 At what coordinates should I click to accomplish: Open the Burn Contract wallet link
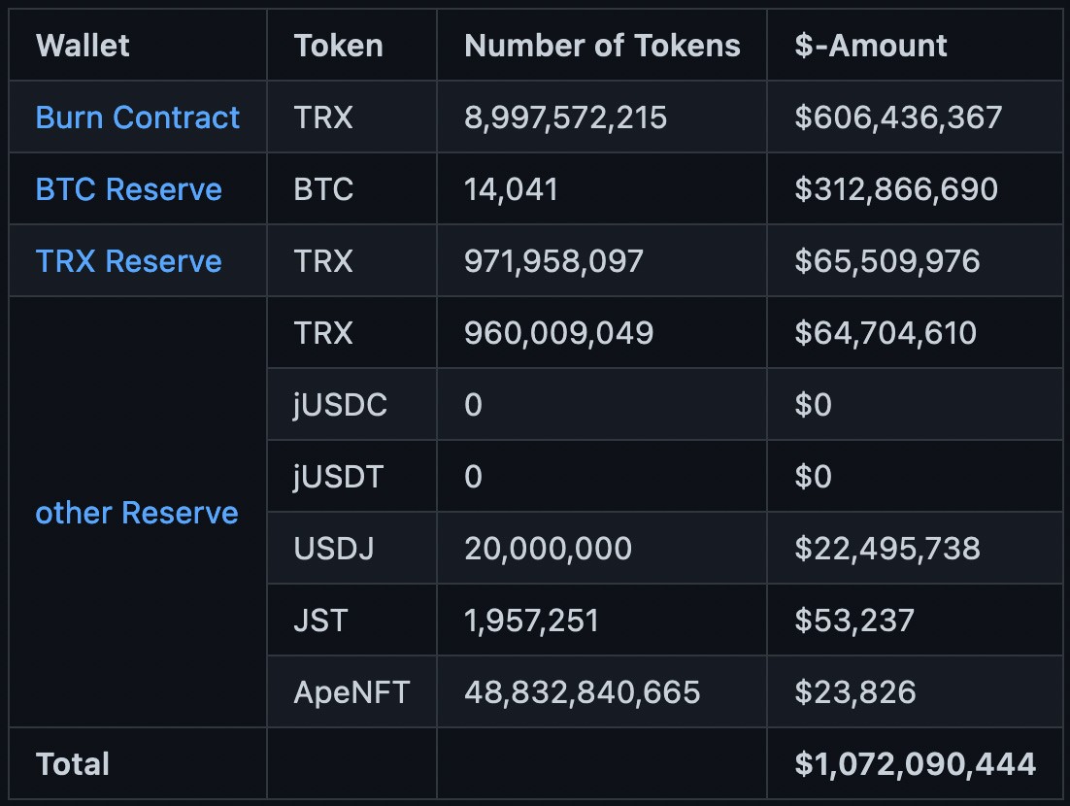[x=137, y=118]
